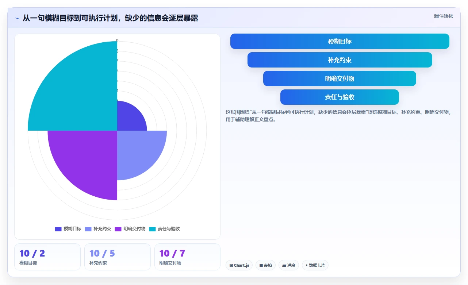
Task: Toggle 明确交付物 legend swatch in chart
Action: pyautogui.click(x=118, y=229)
